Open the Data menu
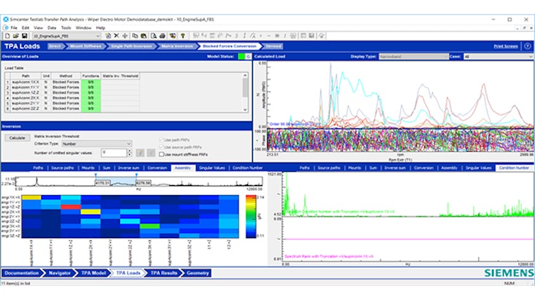The image size is (535, 301). (x=52, y=28)
